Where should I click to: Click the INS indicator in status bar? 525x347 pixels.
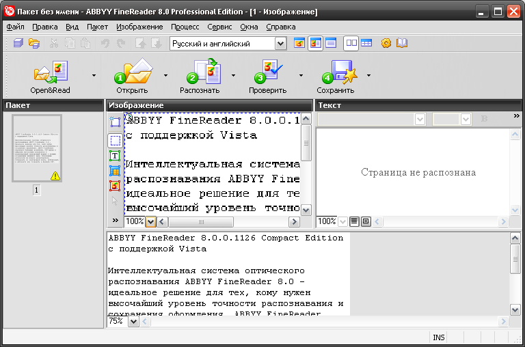tap(439, 337)
